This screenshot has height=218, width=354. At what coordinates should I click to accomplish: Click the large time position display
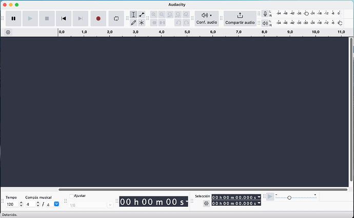pyautogui.click(x=152, y=202)
